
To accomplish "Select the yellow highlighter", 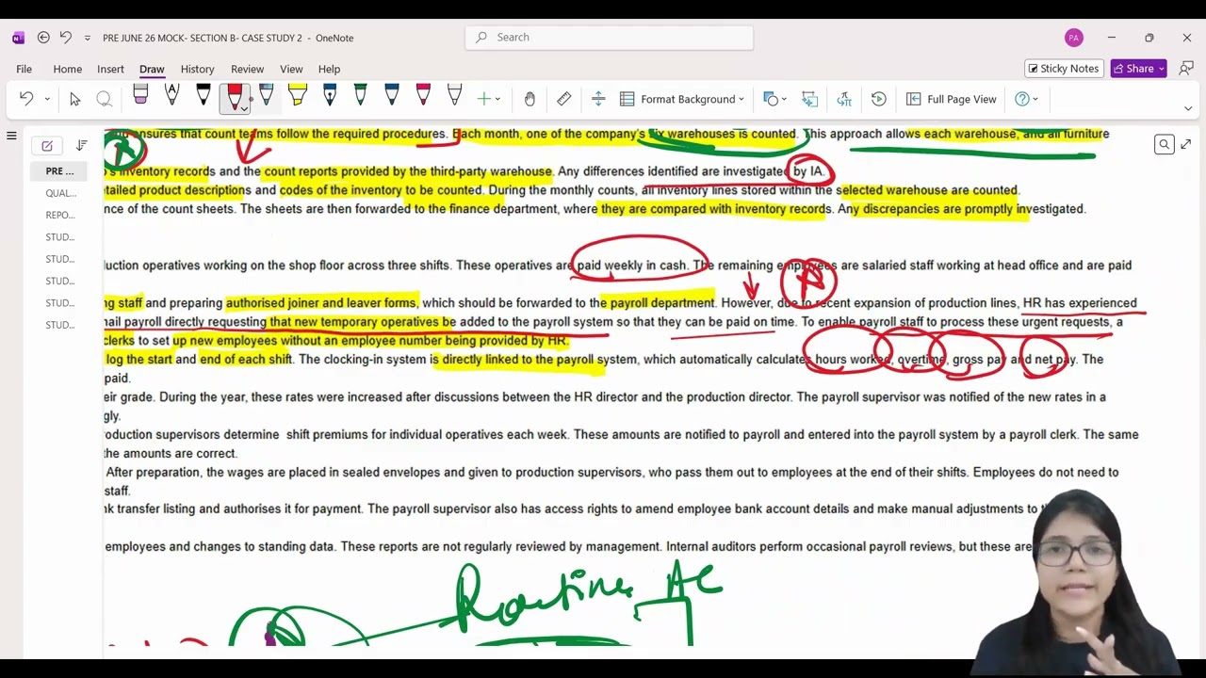I will [298, 95].
